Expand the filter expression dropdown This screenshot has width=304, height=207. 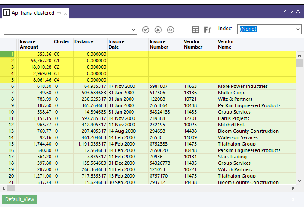pos(133,29)
